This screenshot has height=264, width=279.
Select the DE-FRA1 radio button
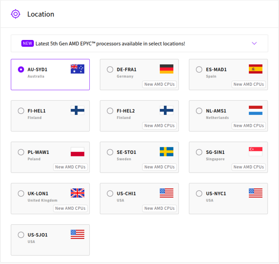coord(110,69)
